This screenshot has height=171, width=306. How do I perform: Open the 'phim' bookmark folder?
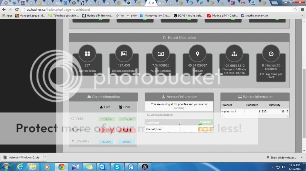[x=132, y=15]
